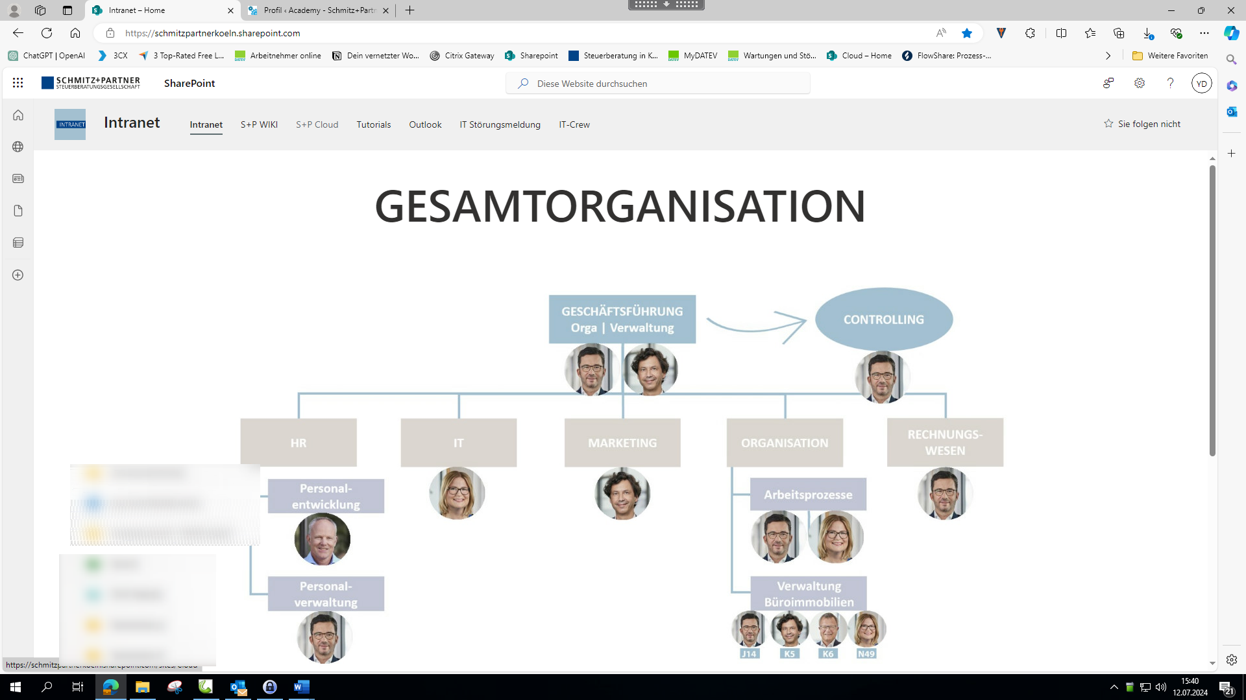Show hidden system tray icons chevron

click(x=1114, y=687)
